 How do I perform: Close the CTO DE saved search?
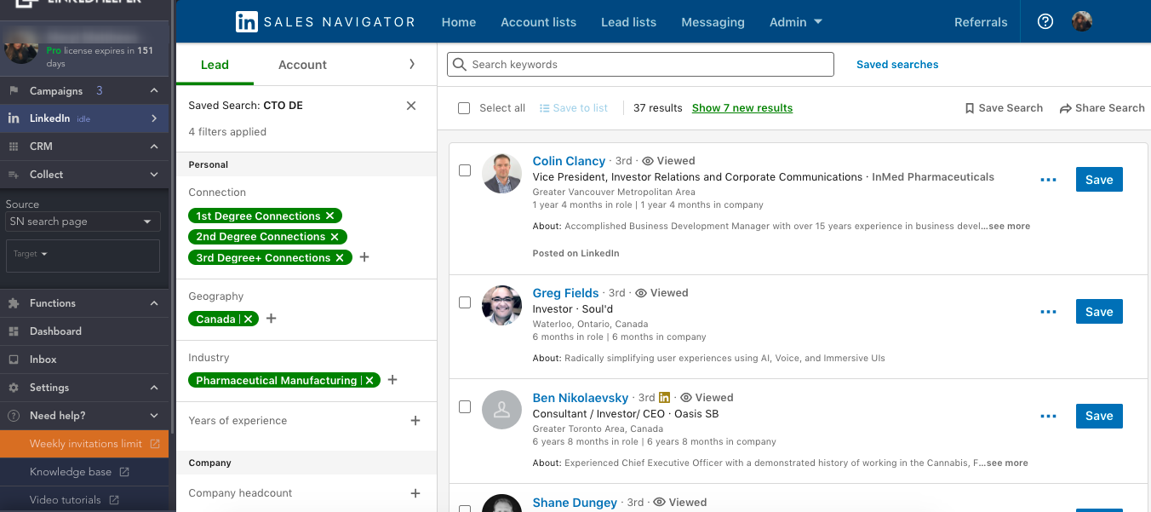[x=411, y=106]
